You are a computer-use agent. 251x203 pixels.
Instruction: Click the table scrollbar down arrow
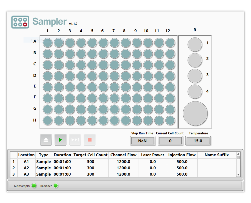(x=238, y=175)
